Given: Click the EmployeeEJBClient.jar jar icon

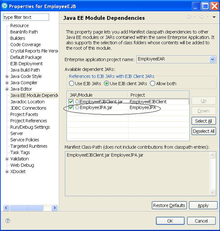Looking at the screenshot, I should (x=77, y=101).
